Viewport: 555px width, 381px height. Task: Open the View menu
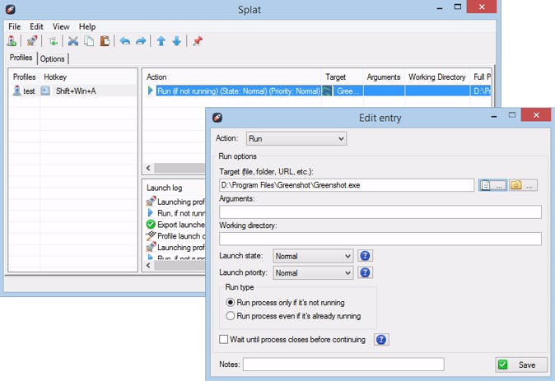(61, 26)
